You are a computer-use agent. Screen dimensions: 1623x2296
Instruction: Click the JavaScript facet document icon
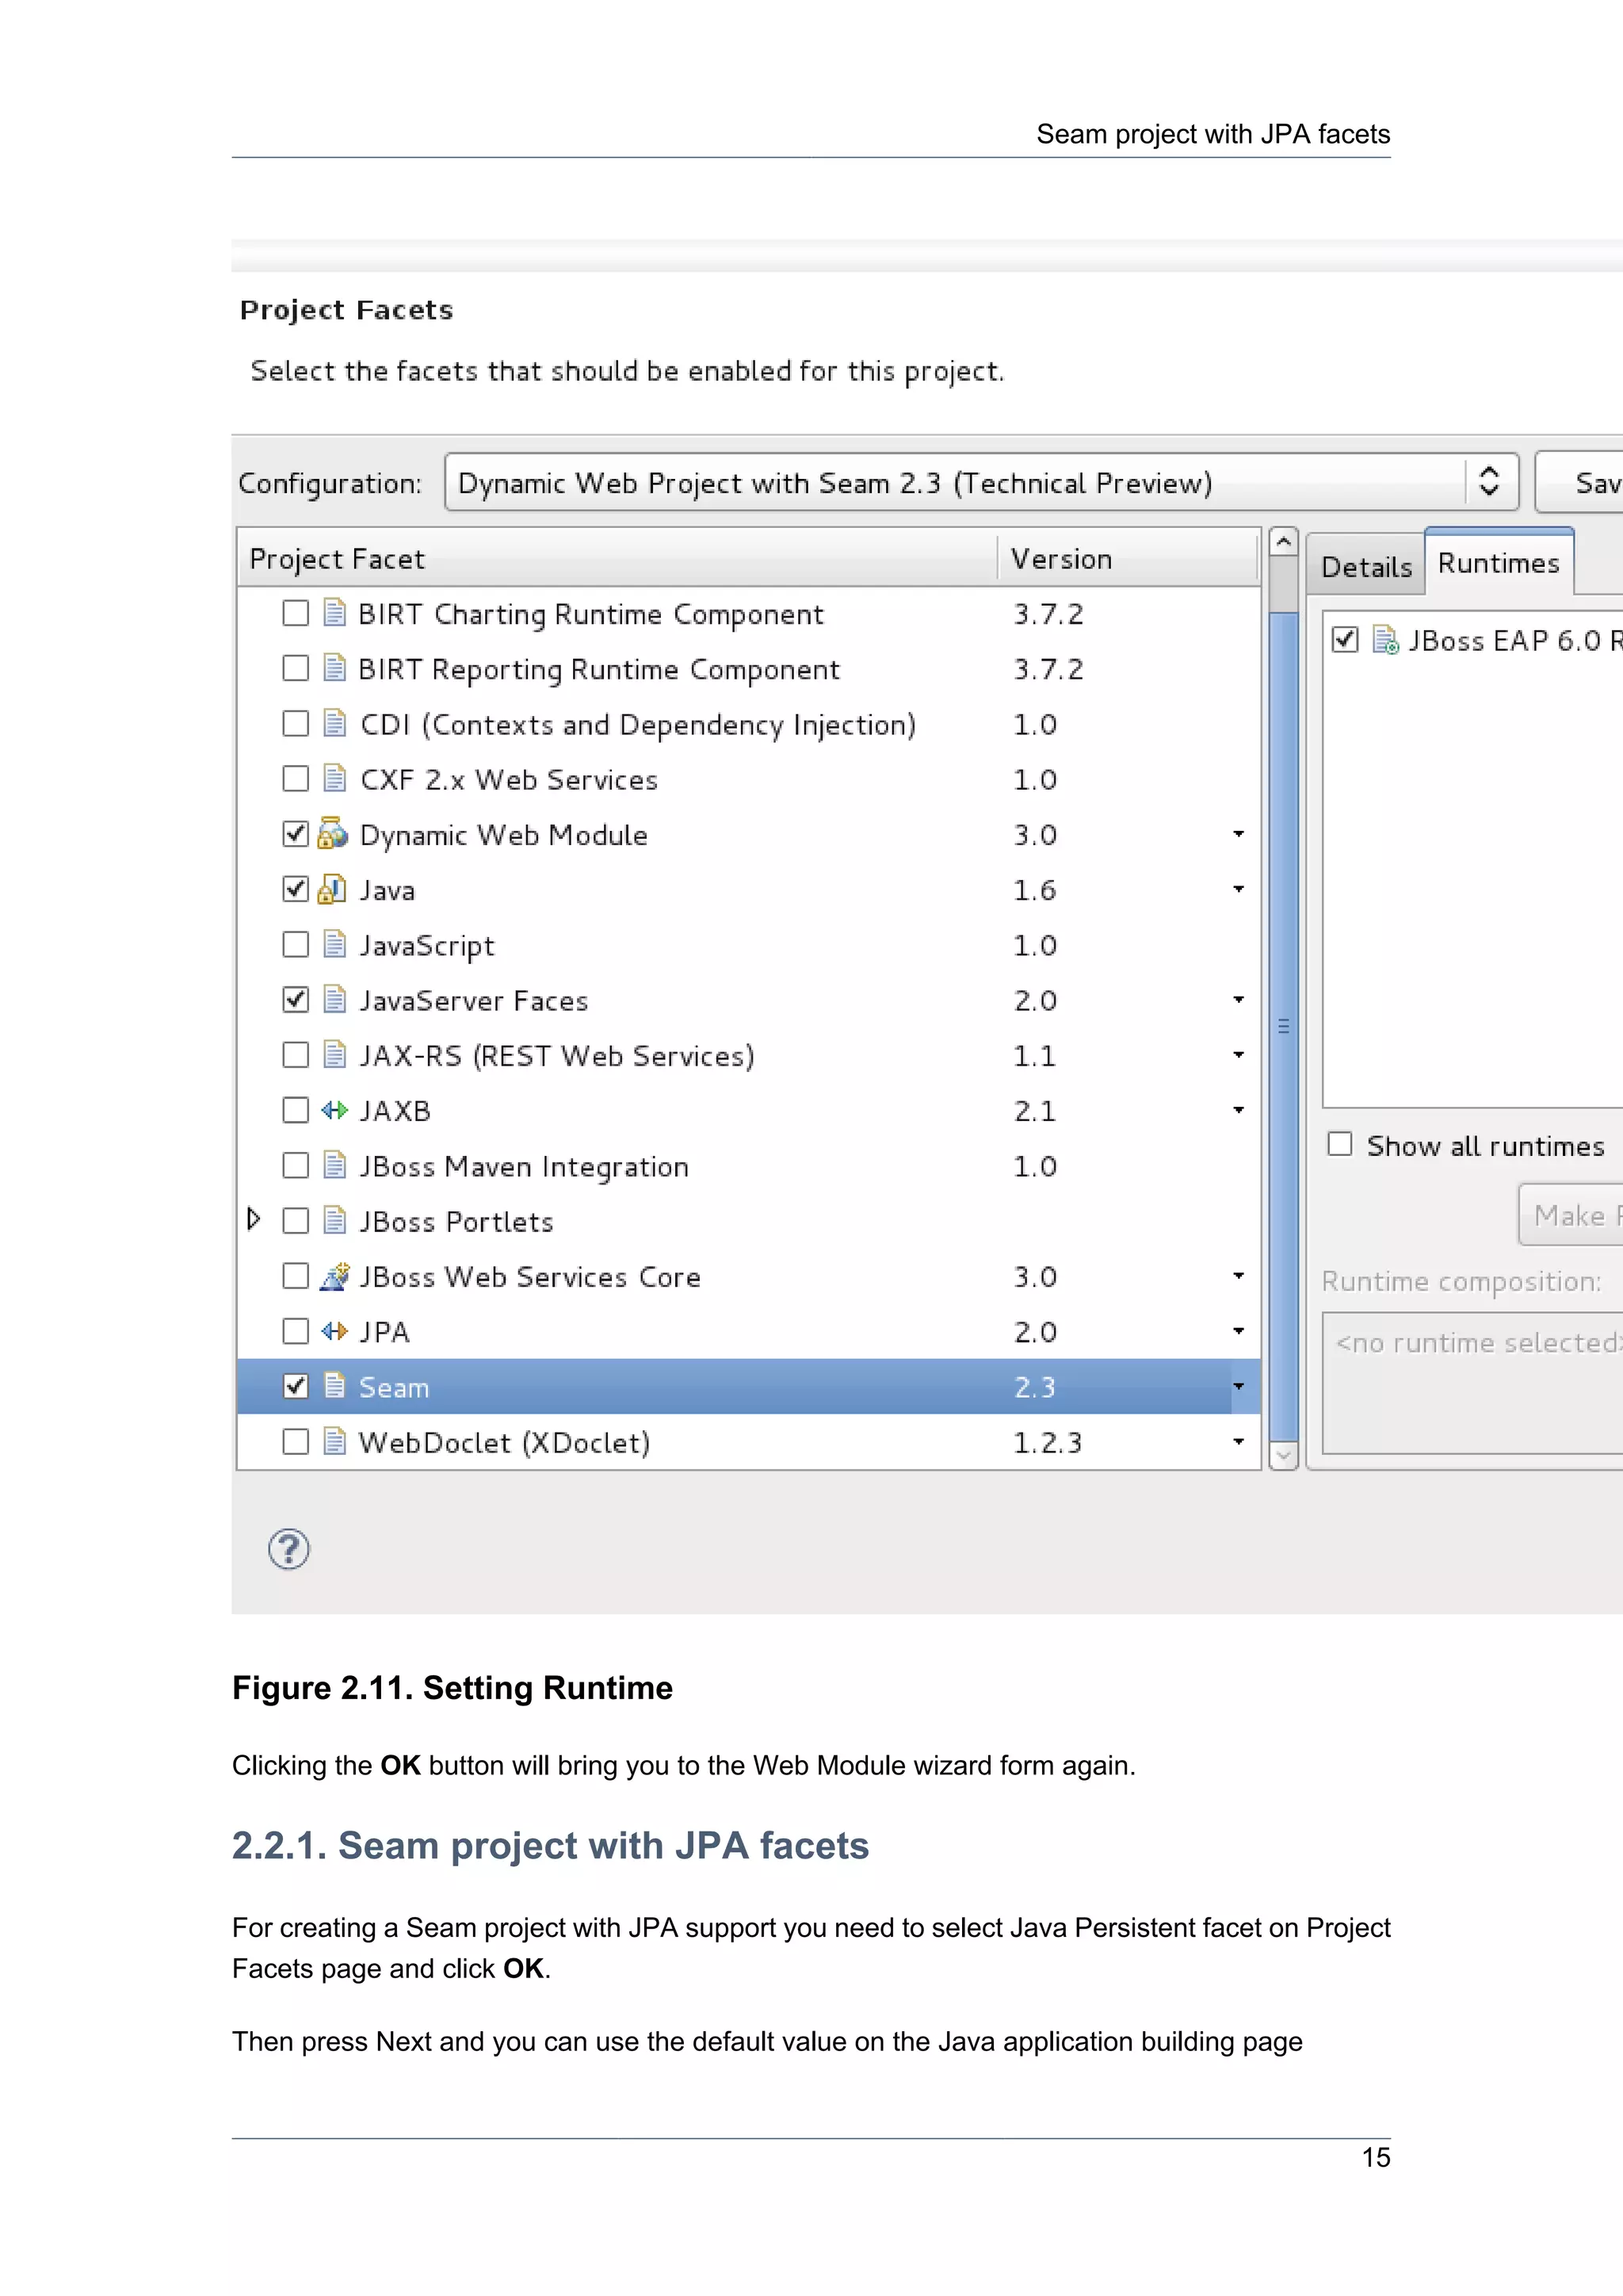[x=334, y=944]
